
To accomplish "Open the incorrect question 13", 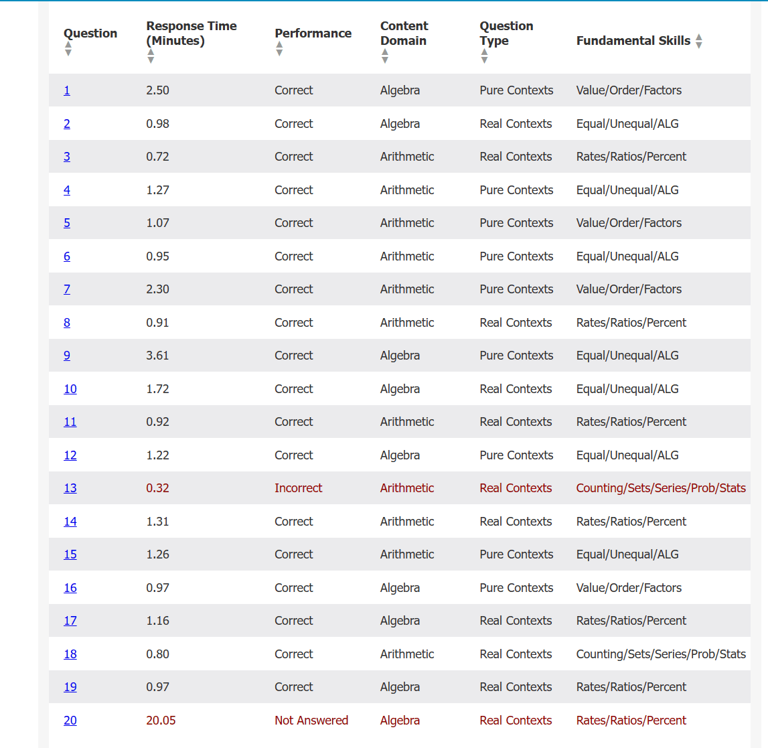I will click(70, 488).
